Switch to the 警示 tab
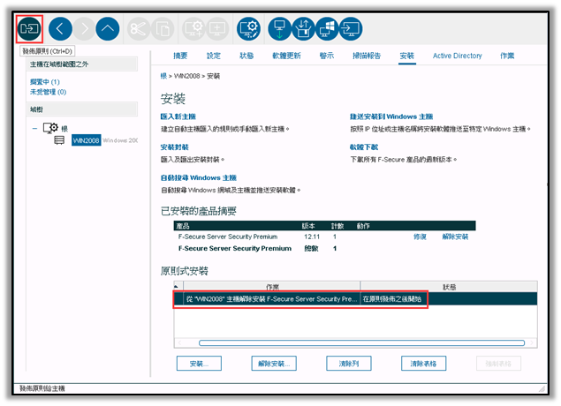 point(327,56)
